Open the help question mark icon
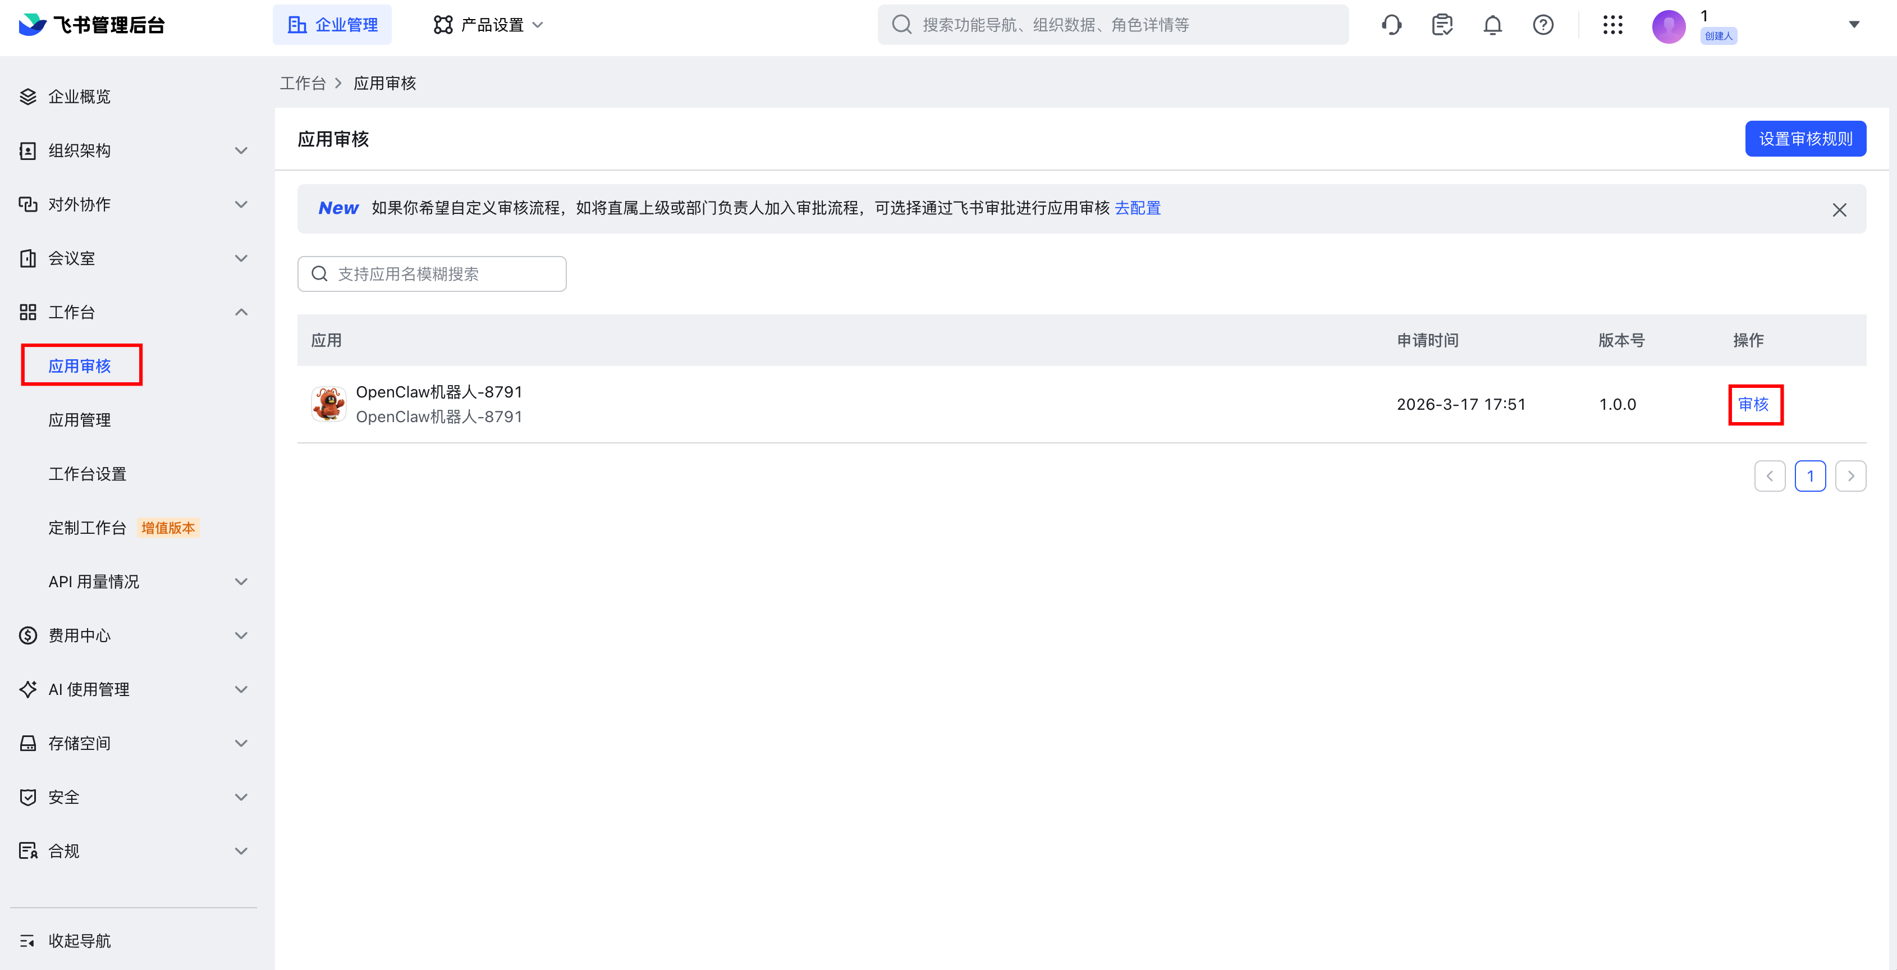 [x=1543, y=24]
